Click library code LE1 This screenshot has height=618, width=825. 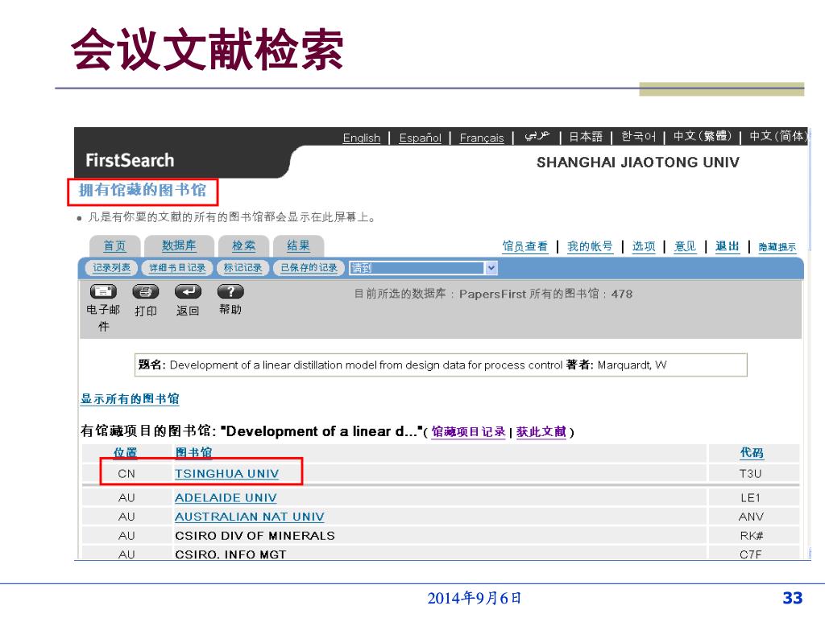[750, 497]
